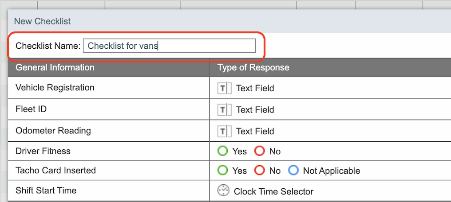Click the Tacho Card Inserted label
Screen dimensions: 451x202
click(55, 171)
